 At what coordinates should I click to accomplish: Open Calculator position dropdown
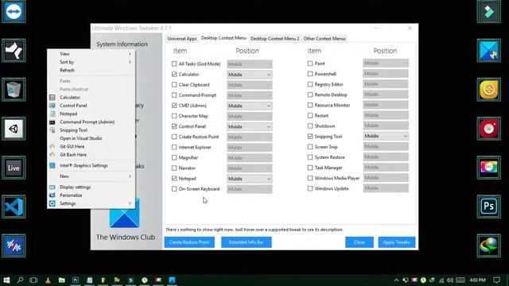(x=249, y=75)
